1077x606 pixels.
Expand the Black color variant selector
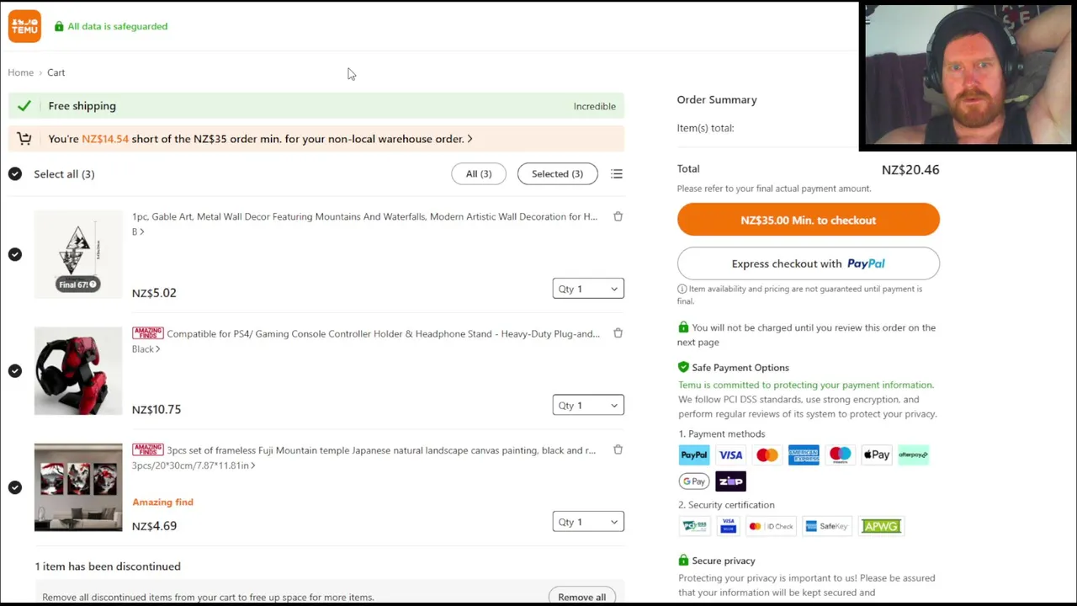[x=146, y=349]
